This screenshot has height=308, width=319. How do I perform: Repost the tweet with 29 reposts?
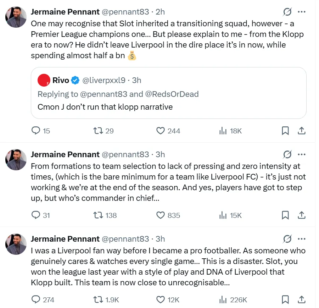click(x=98, y=131)
